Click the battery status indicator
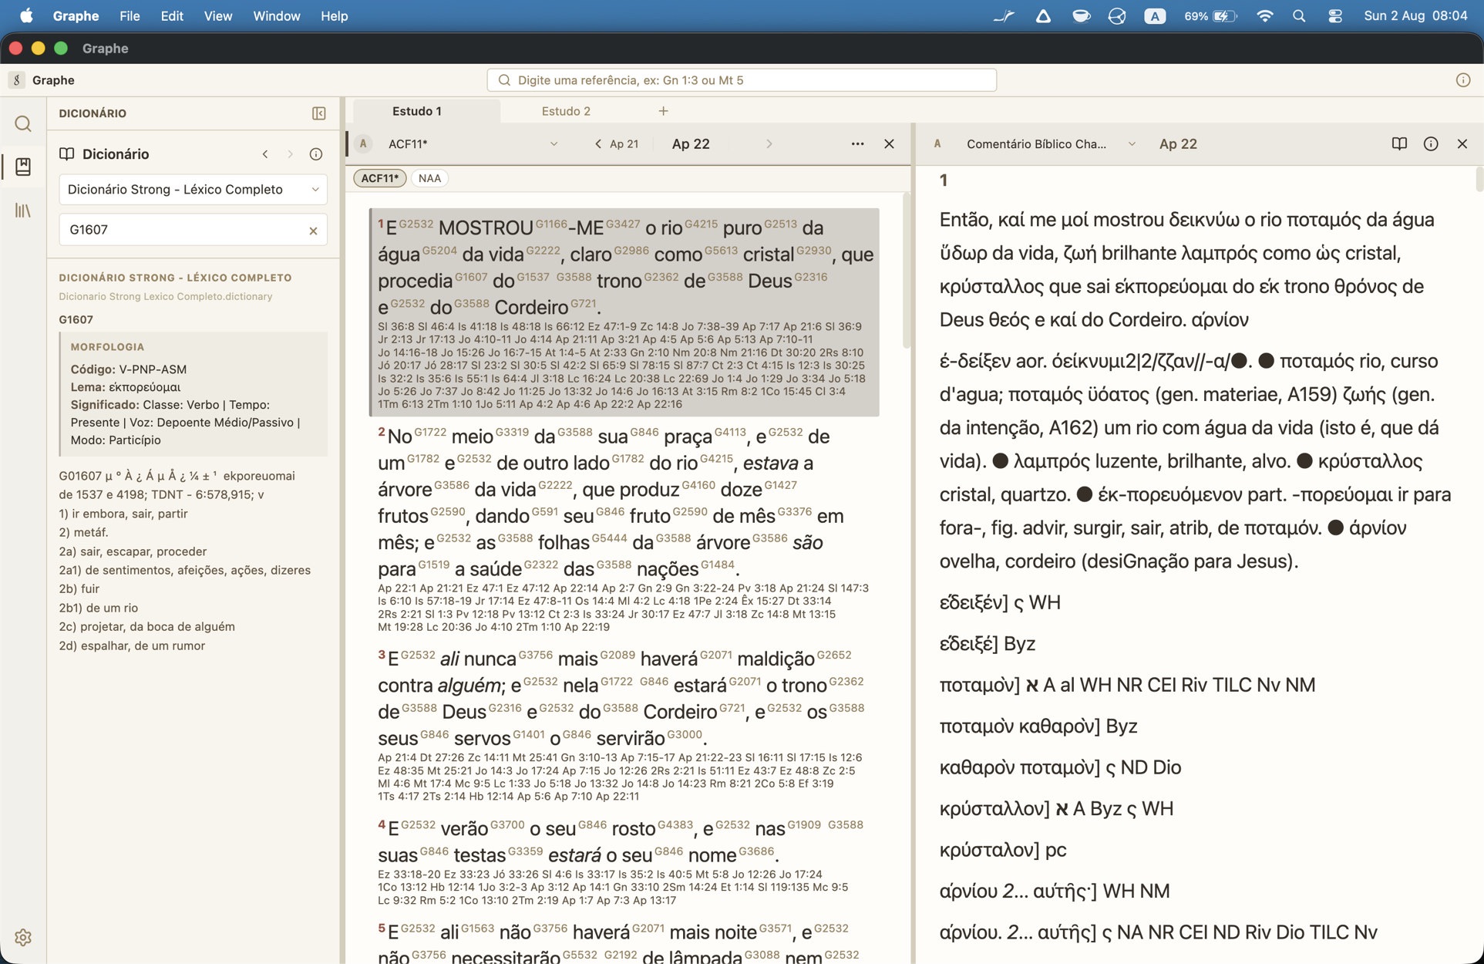 coord(1210,15)
